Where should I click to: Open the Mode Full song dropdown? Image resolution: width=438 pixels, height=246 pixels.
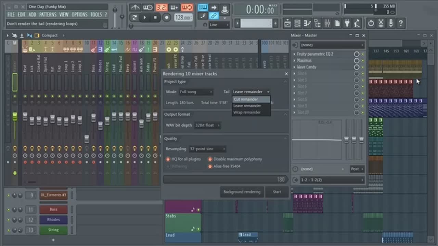pos(196,92)
